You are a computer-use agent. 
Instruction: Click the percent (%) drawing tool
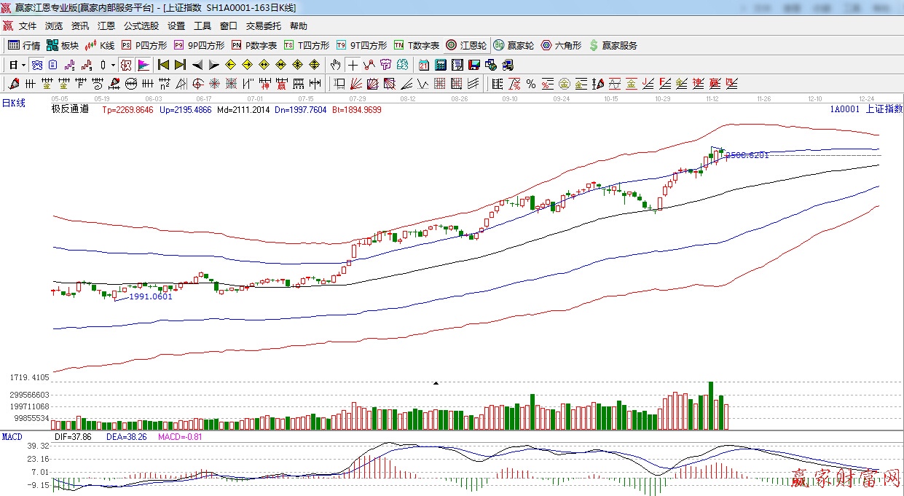click(x=531, y=84)
